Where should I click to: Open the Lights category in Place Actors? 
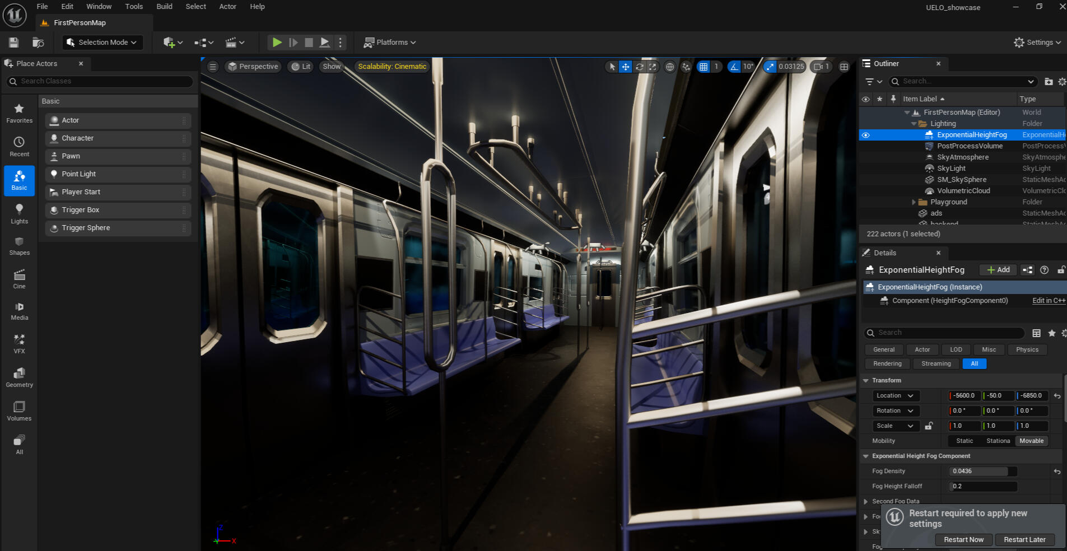pos(19,214)
